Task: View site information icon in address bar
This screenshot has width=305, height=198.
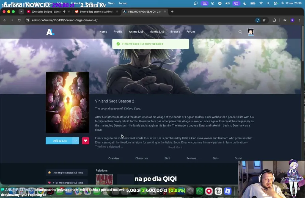Action: (x=28, y=20)
